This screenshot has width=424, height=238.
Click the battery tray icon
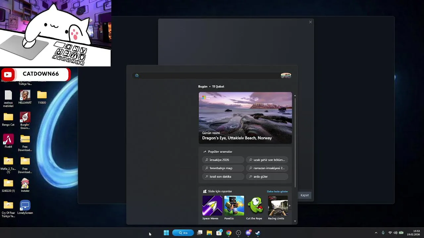401,233
